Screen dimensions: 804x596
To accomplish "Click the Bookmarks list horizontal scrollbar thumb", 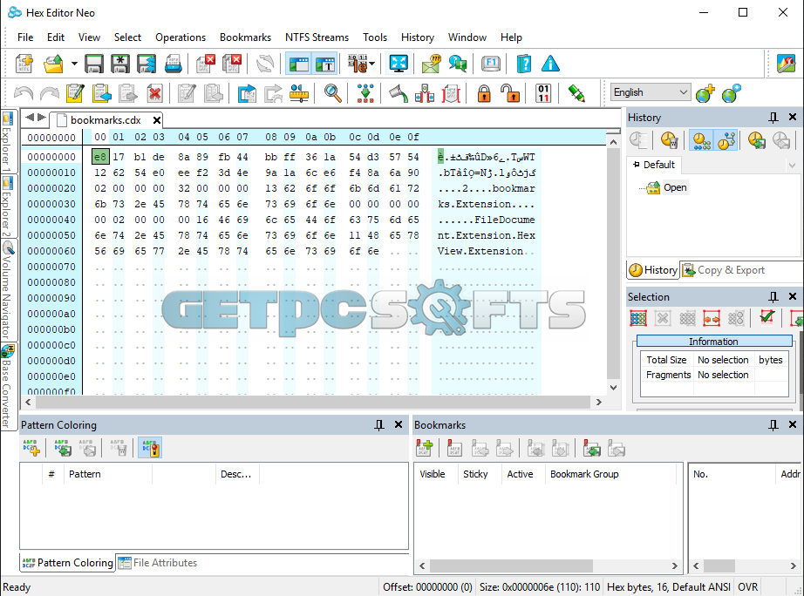I will [x=511, y=566].
